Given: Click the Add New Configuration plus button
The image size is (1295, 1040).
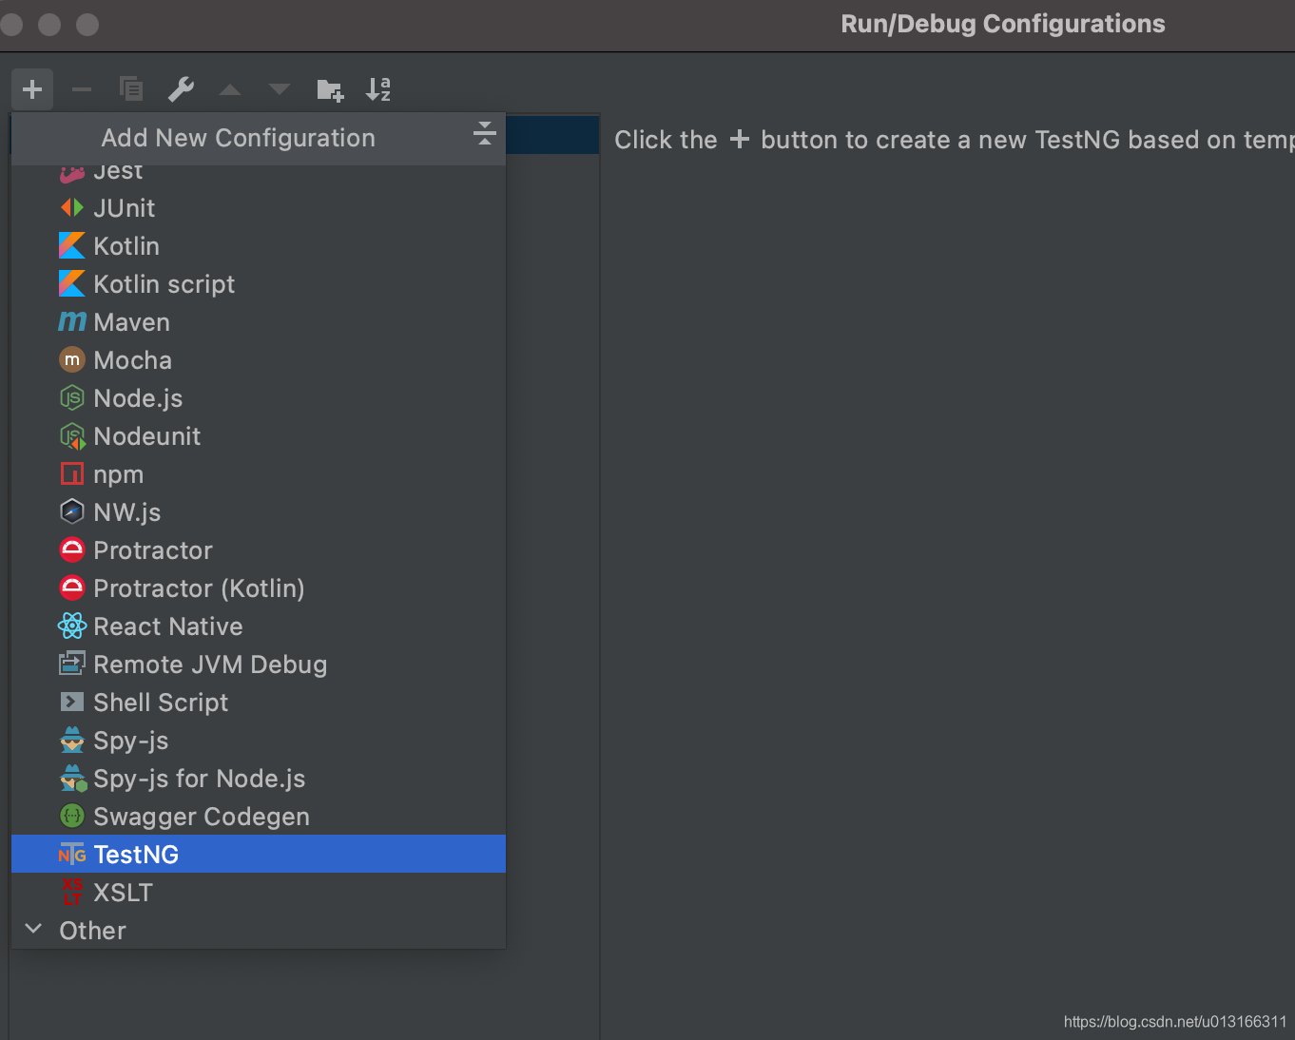Looking at the screenshot, I should coord(32,89).
